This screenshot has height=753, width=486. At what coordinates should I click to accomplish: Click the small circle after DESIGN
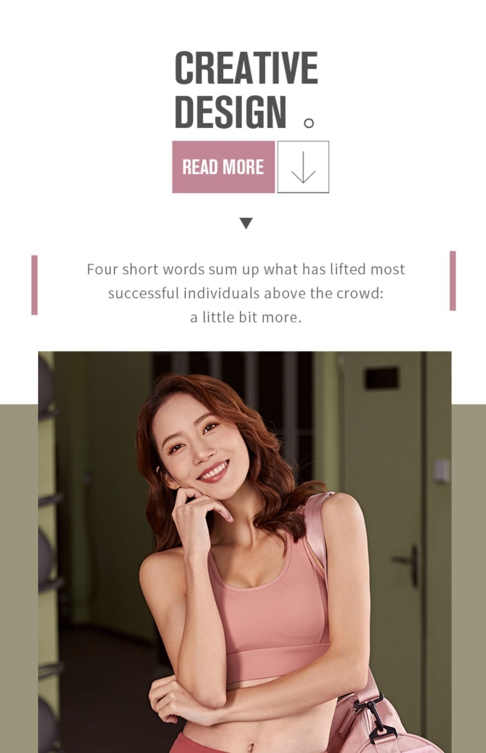[309, 122]
